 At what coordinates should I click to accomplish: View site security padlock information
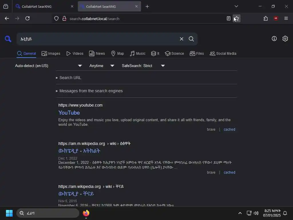pos(64,19)
